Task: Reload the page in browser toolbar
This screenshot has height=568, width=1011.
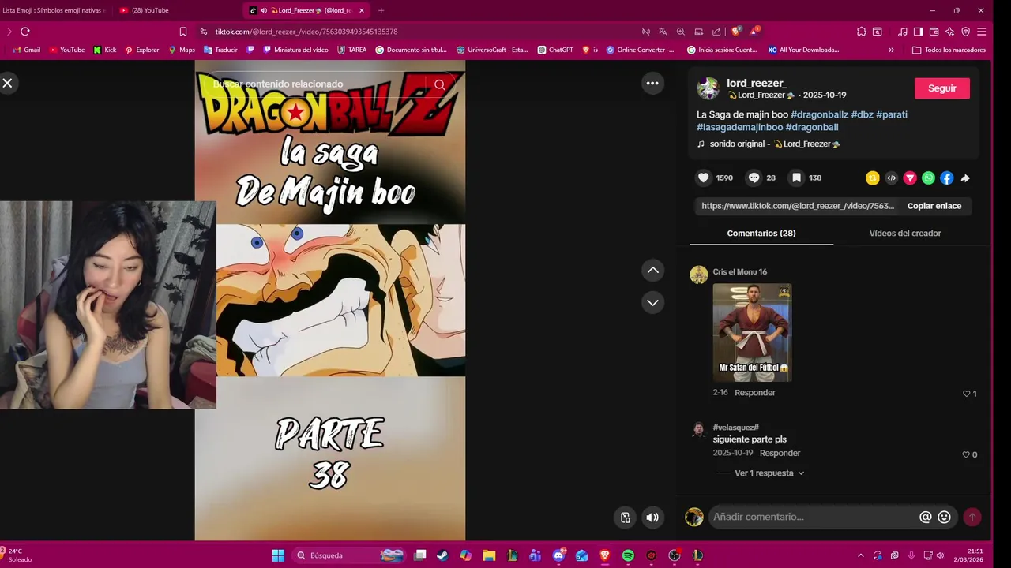Action: click(25, 32)
